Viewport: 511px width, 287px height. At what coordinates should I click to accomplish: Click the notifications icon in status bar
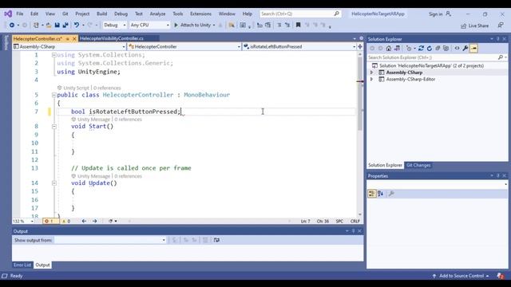(501, 276)
